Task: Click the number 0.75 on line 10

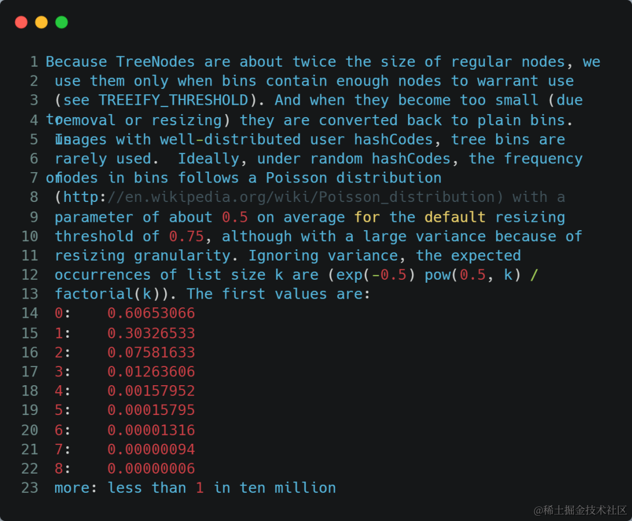Action: pos(186,236)
